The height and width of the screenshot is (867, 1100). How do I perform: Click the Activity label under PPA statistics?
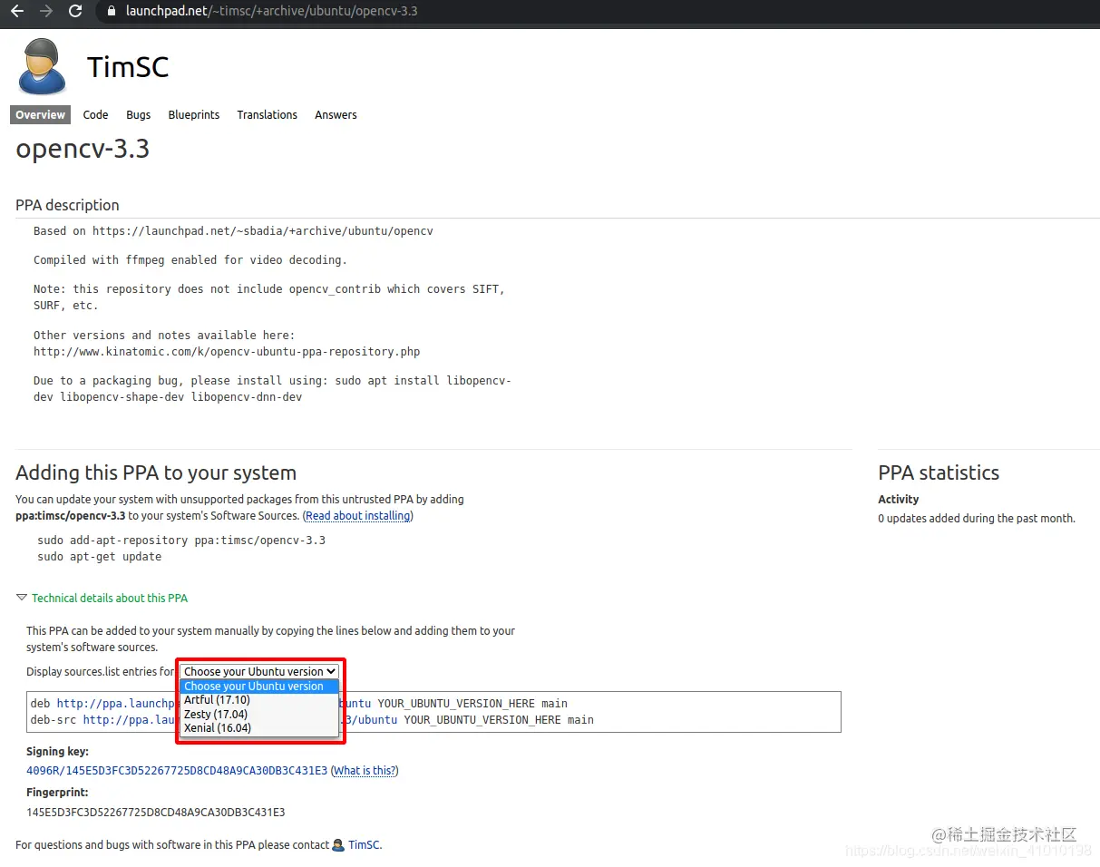coord(899,500)
